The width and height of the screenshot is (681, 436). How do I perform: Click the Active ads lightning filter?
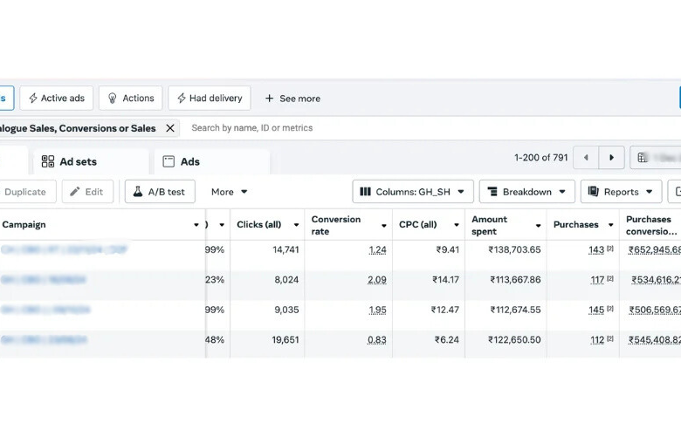56,99
